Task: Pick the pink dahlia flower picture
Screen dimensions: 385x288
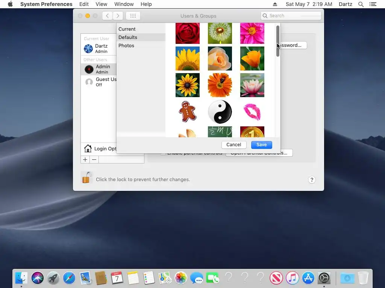Action: 252,33
